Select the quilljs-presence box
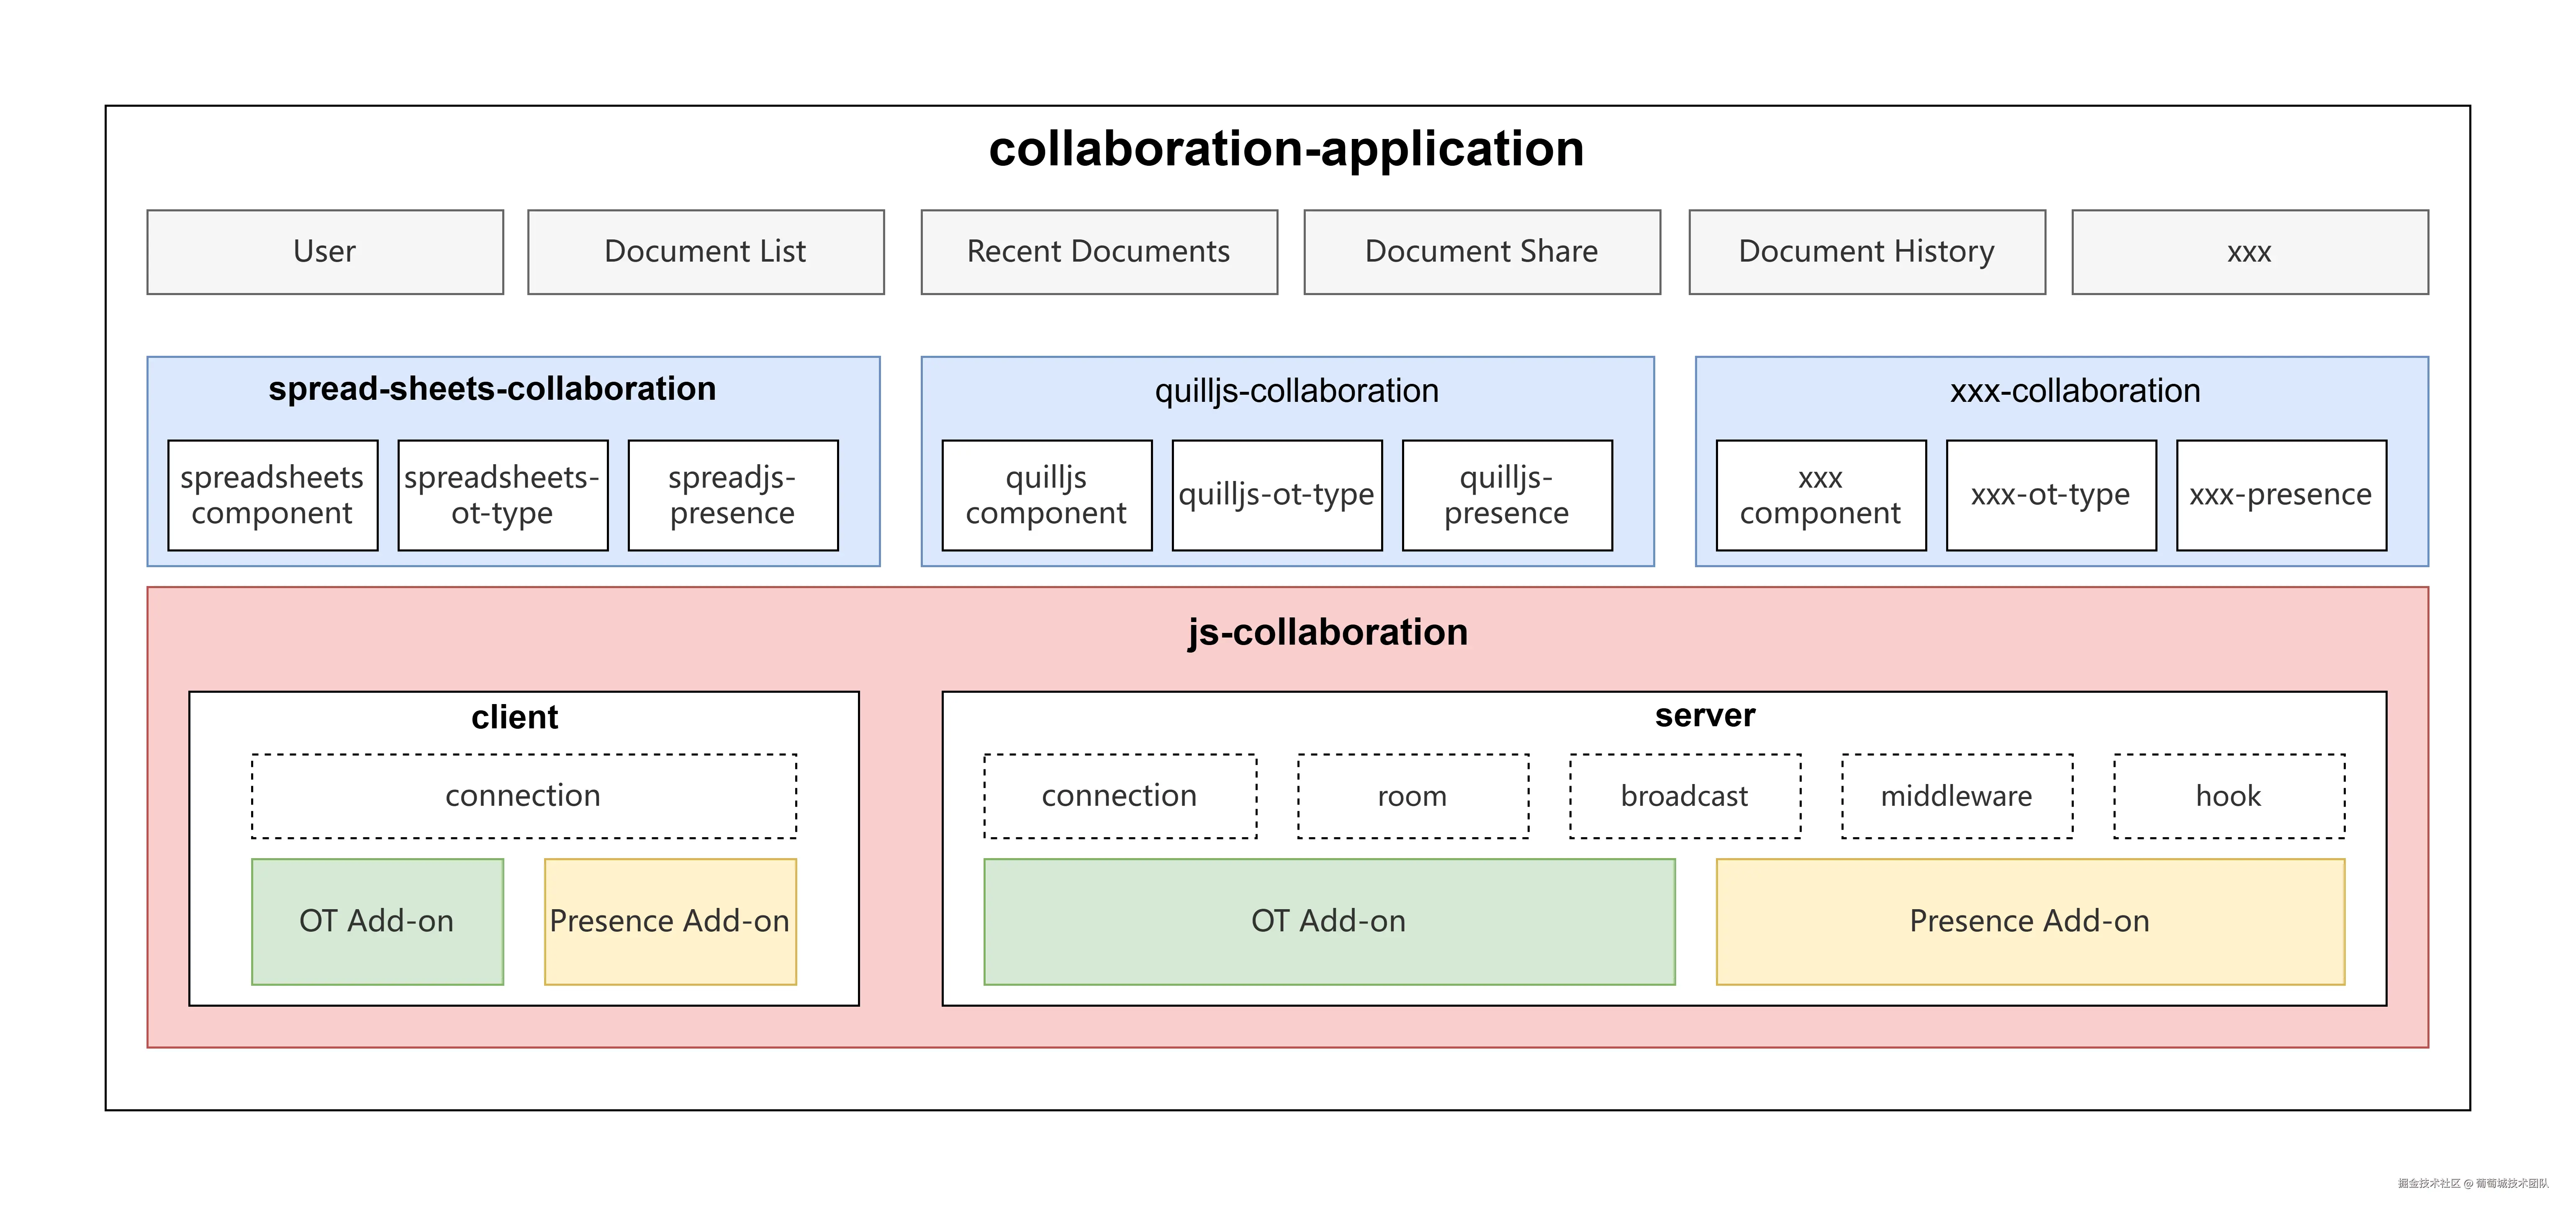Screen dimensions: 2576x1216 1507,495
